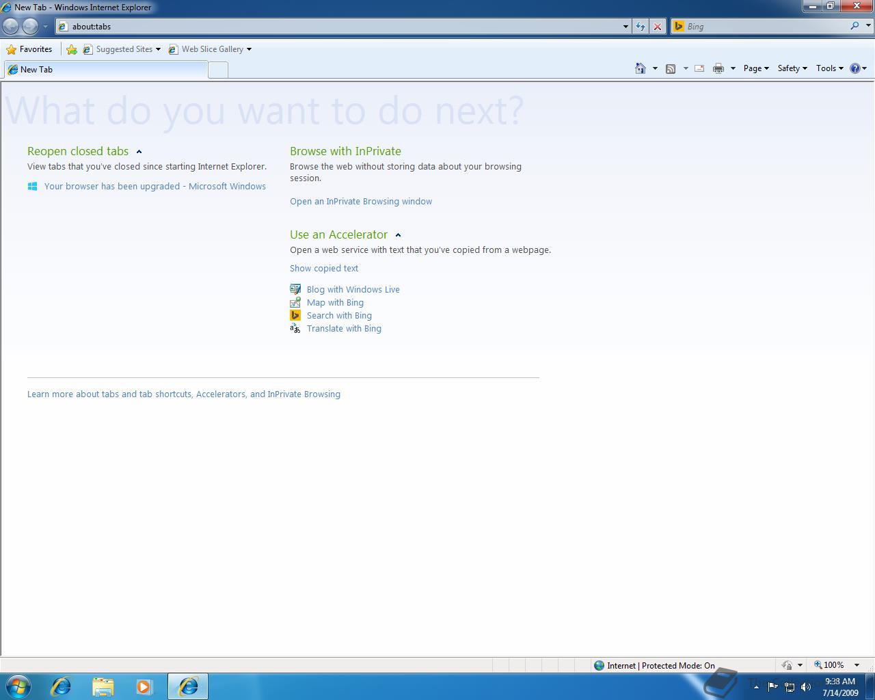Click Blog with Windows Live accelerator
Image resolution: width=875 pixels, height=700 pixels.
coord(353,289)
